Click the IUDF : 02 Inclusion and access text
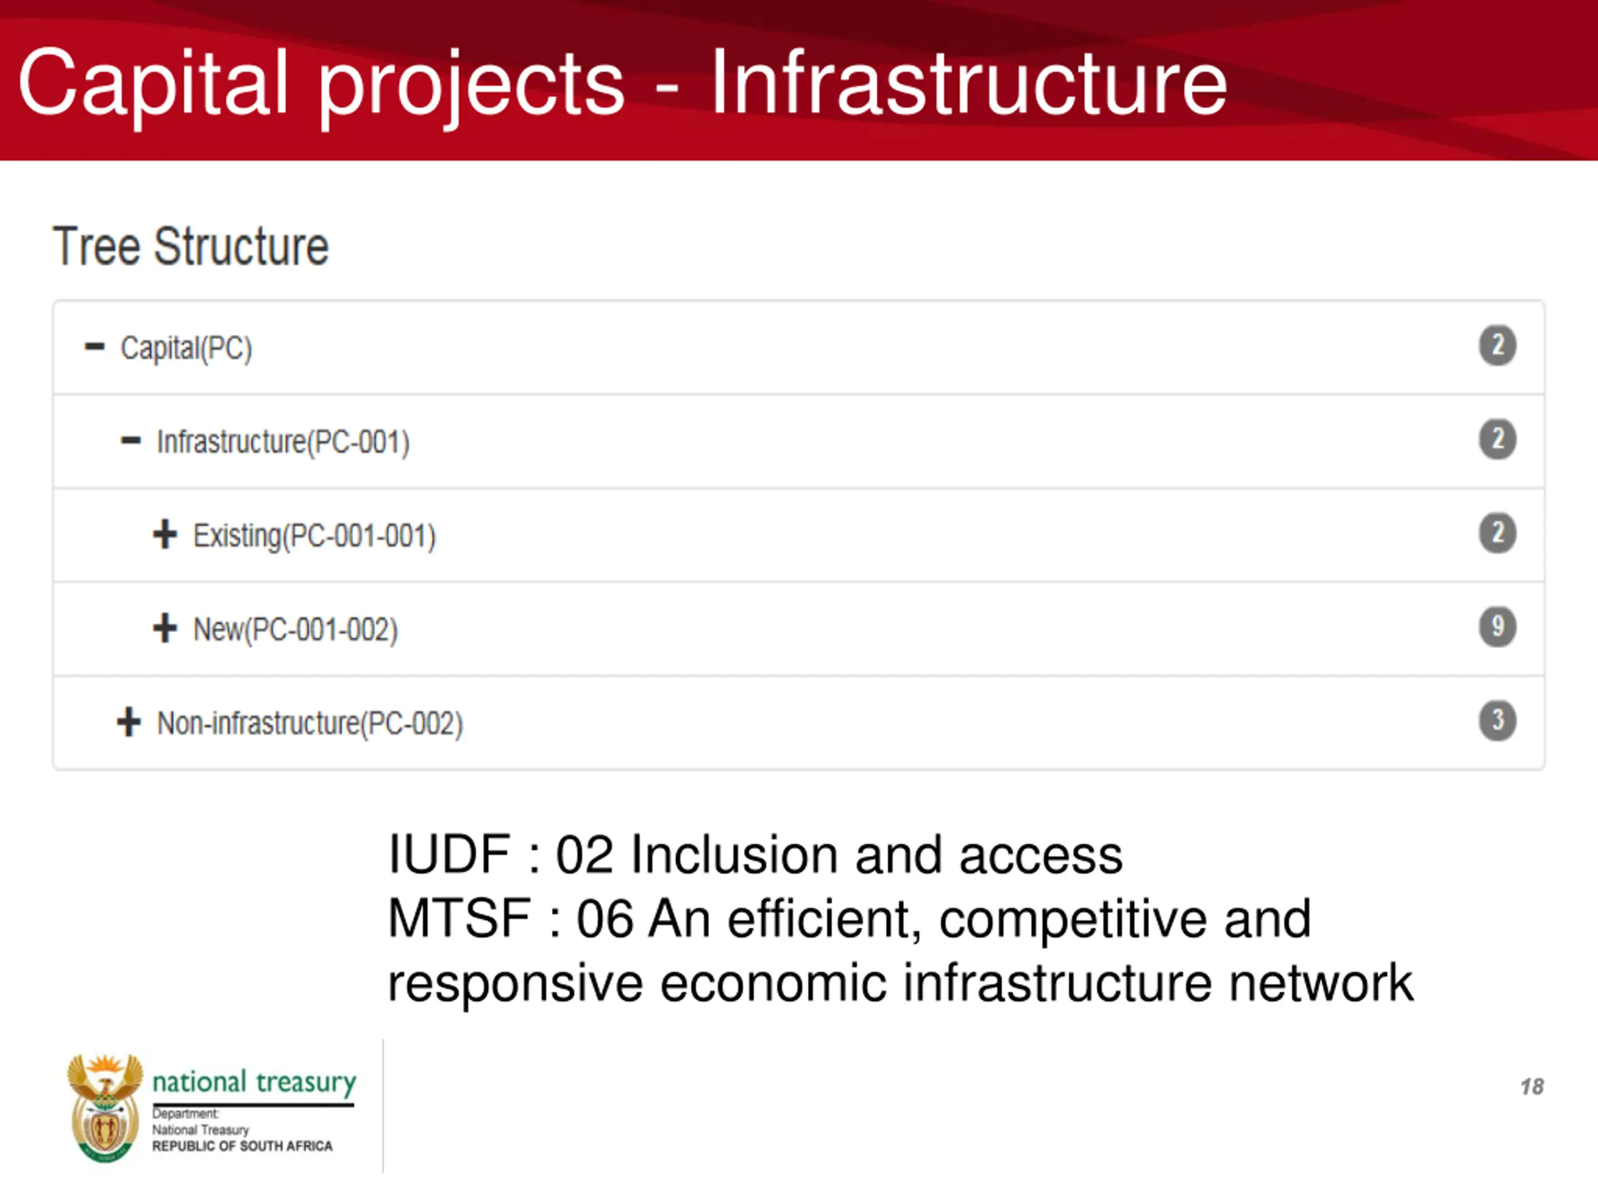Screen dimensions: 1598x1198 click(756, 855)
